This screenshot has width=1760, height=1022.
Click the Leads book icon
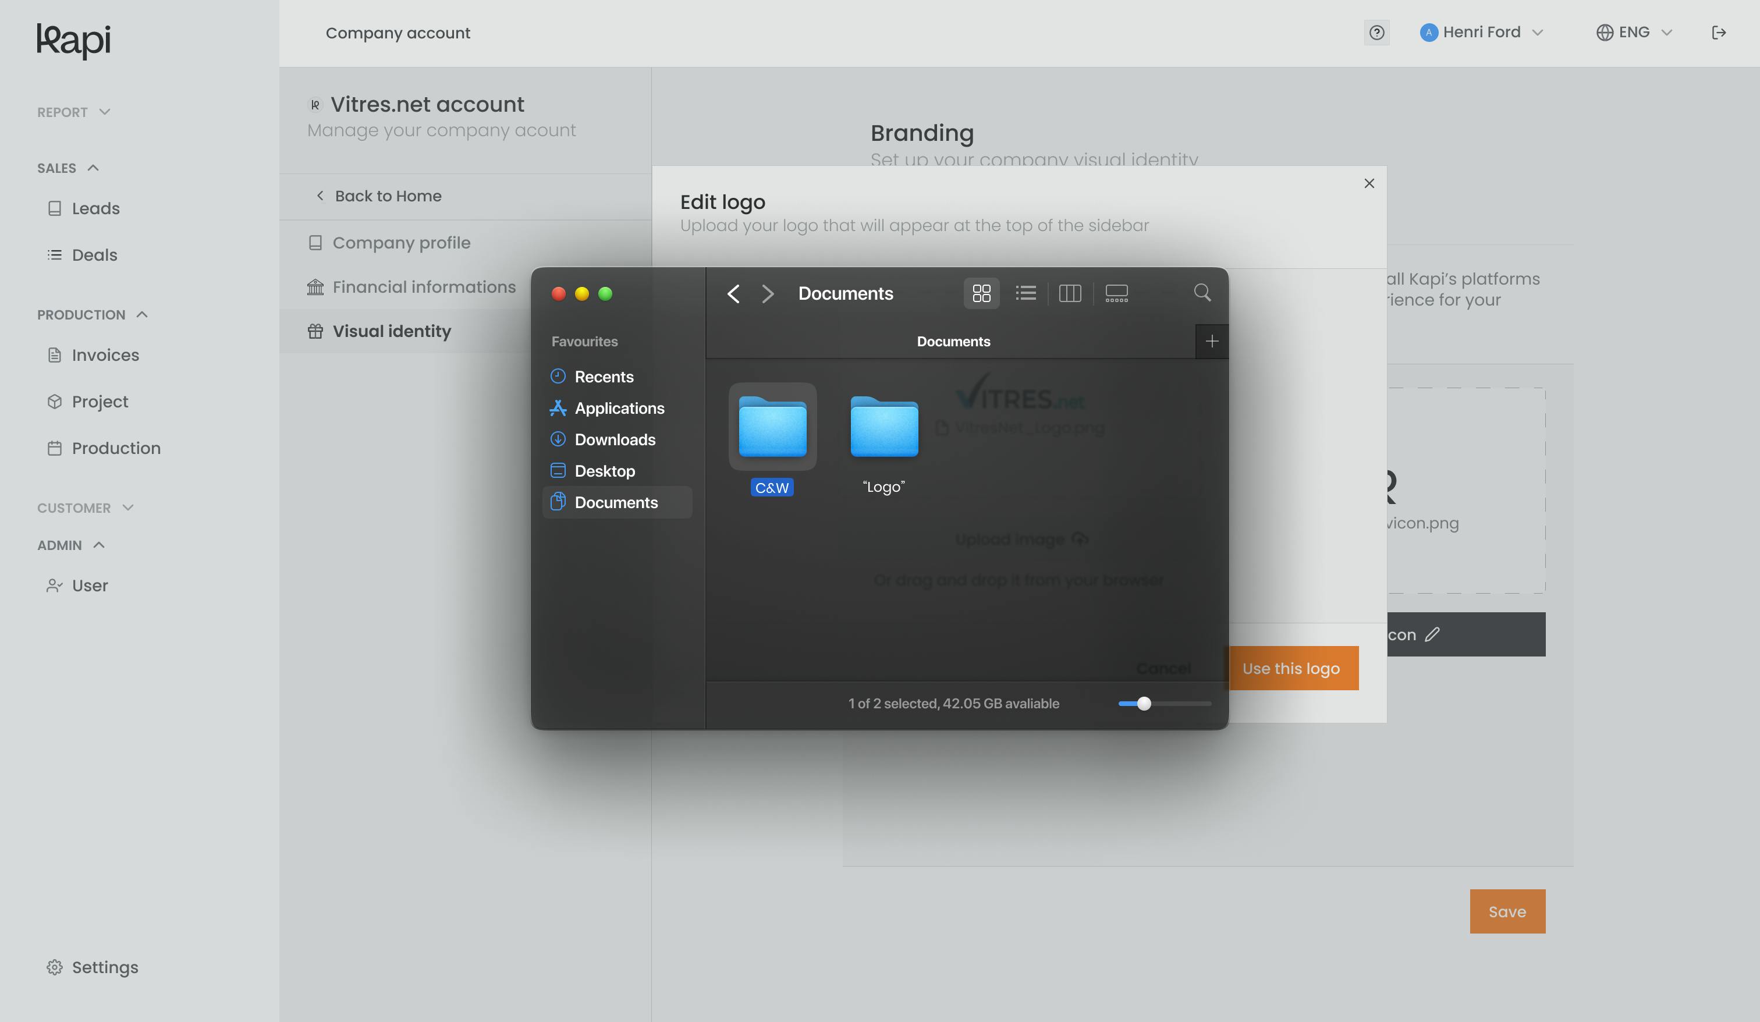click(x=55, y=208)
